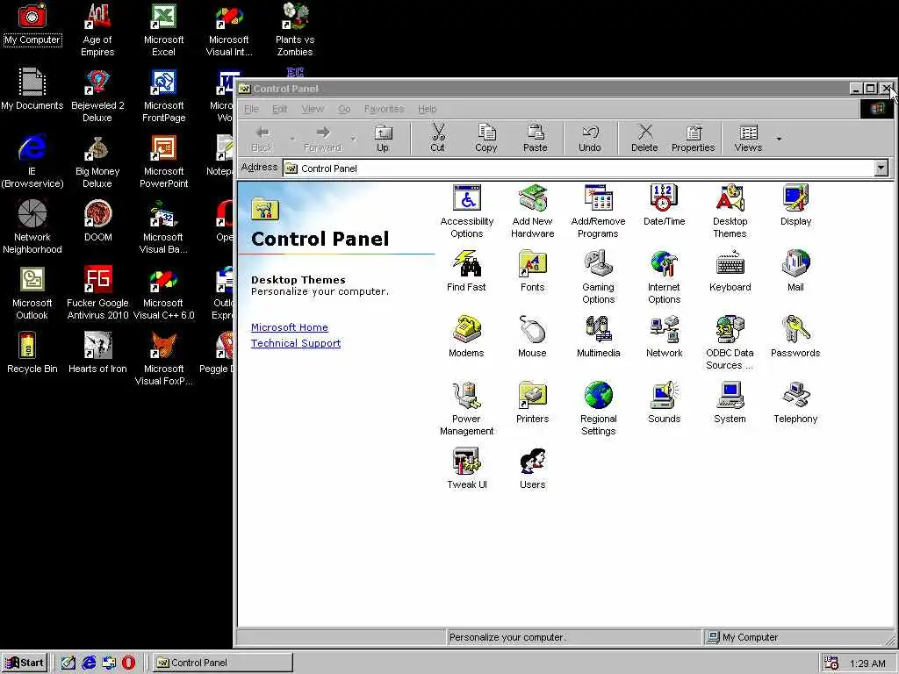The width and height of the screenshot is (899, 674).
Task: Expand the Forward history dropdown arrow
Action: pyautogui.click(x=353, y=139)
